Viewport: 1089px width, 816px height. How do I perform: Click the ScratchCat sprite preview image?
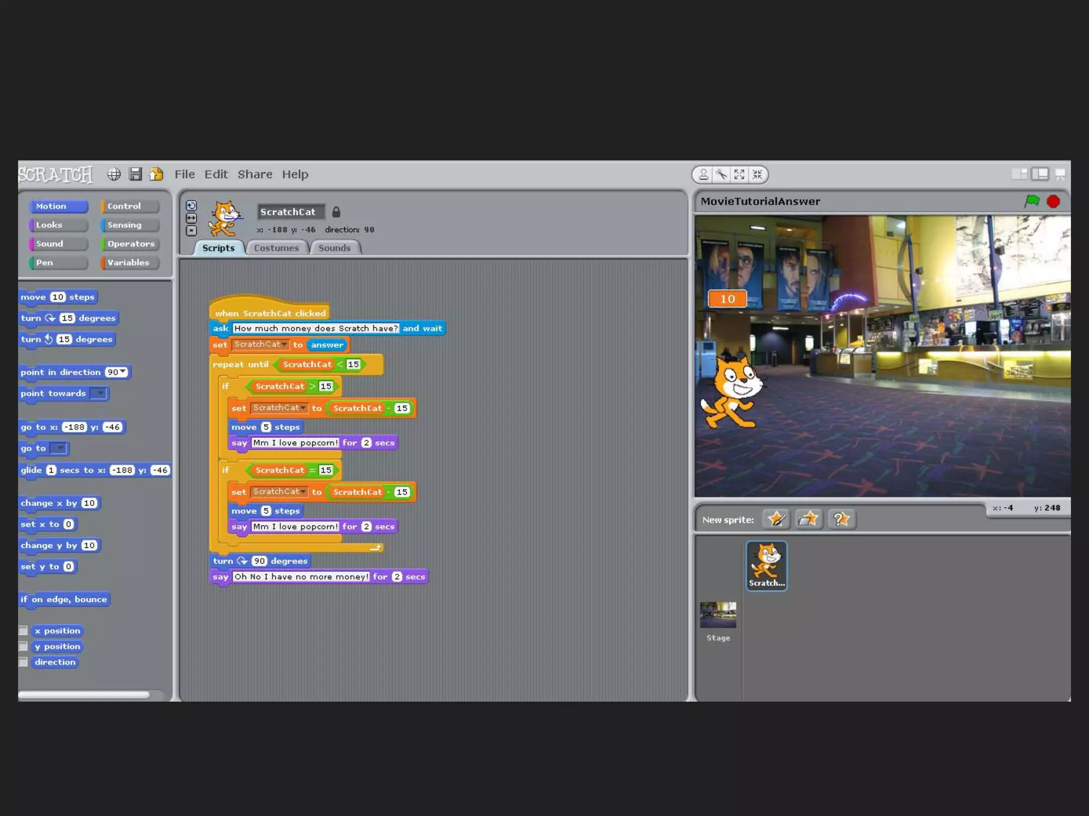coord(225,218)
